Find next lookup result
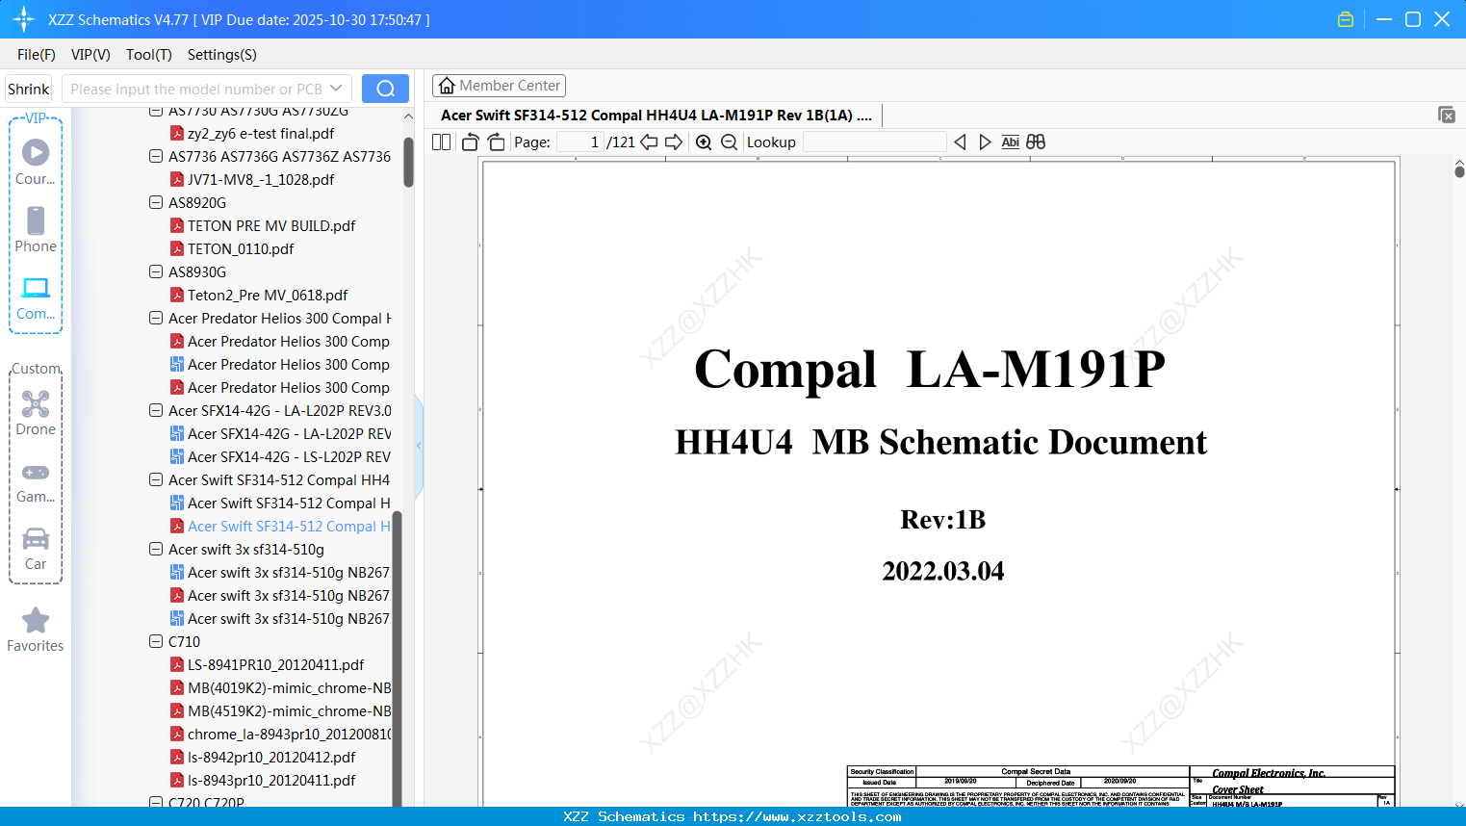The height and width of the screenshot is (826, 1466). point(985,142)
